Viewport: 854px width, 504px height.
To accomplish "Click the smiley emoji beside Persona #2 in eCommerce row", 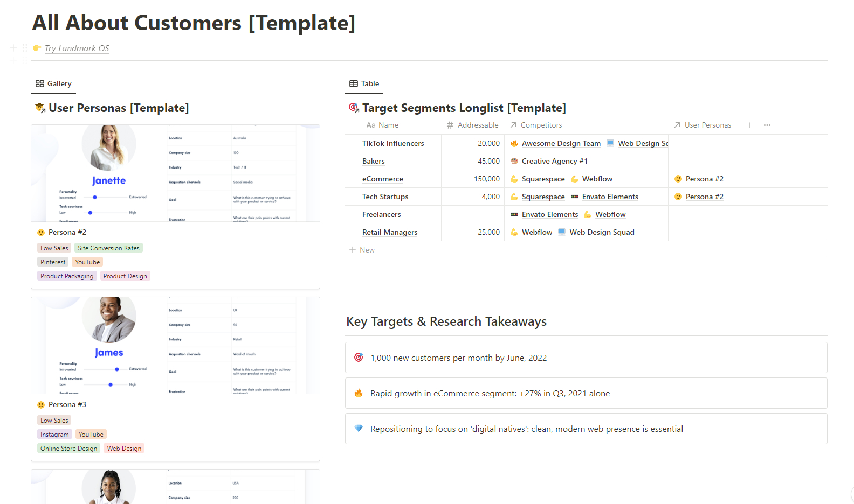I will (678, 179).
